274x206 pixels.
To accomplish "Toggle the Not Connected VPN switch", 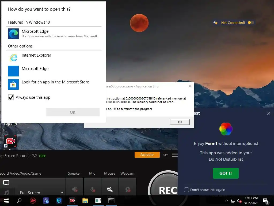I will tap(251, 23).
